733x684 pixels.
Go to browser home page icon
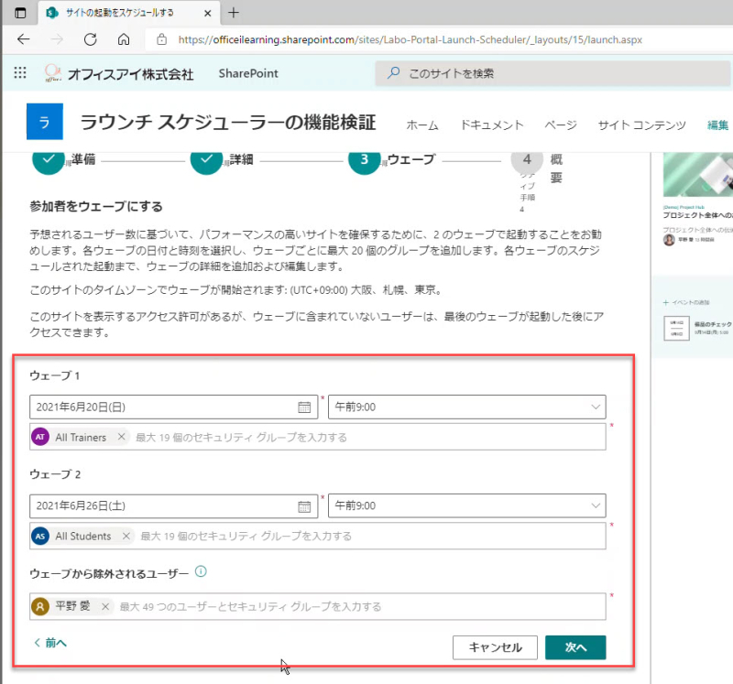[124, 39]
